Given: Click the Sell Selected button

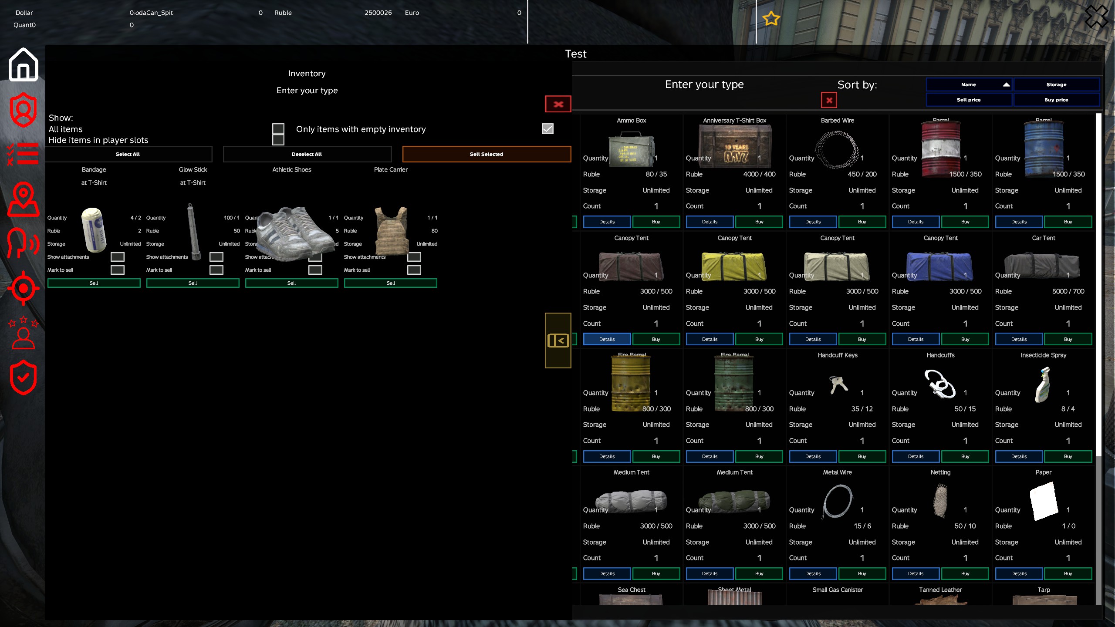Looking at the screenshot, I should point(487,154).
